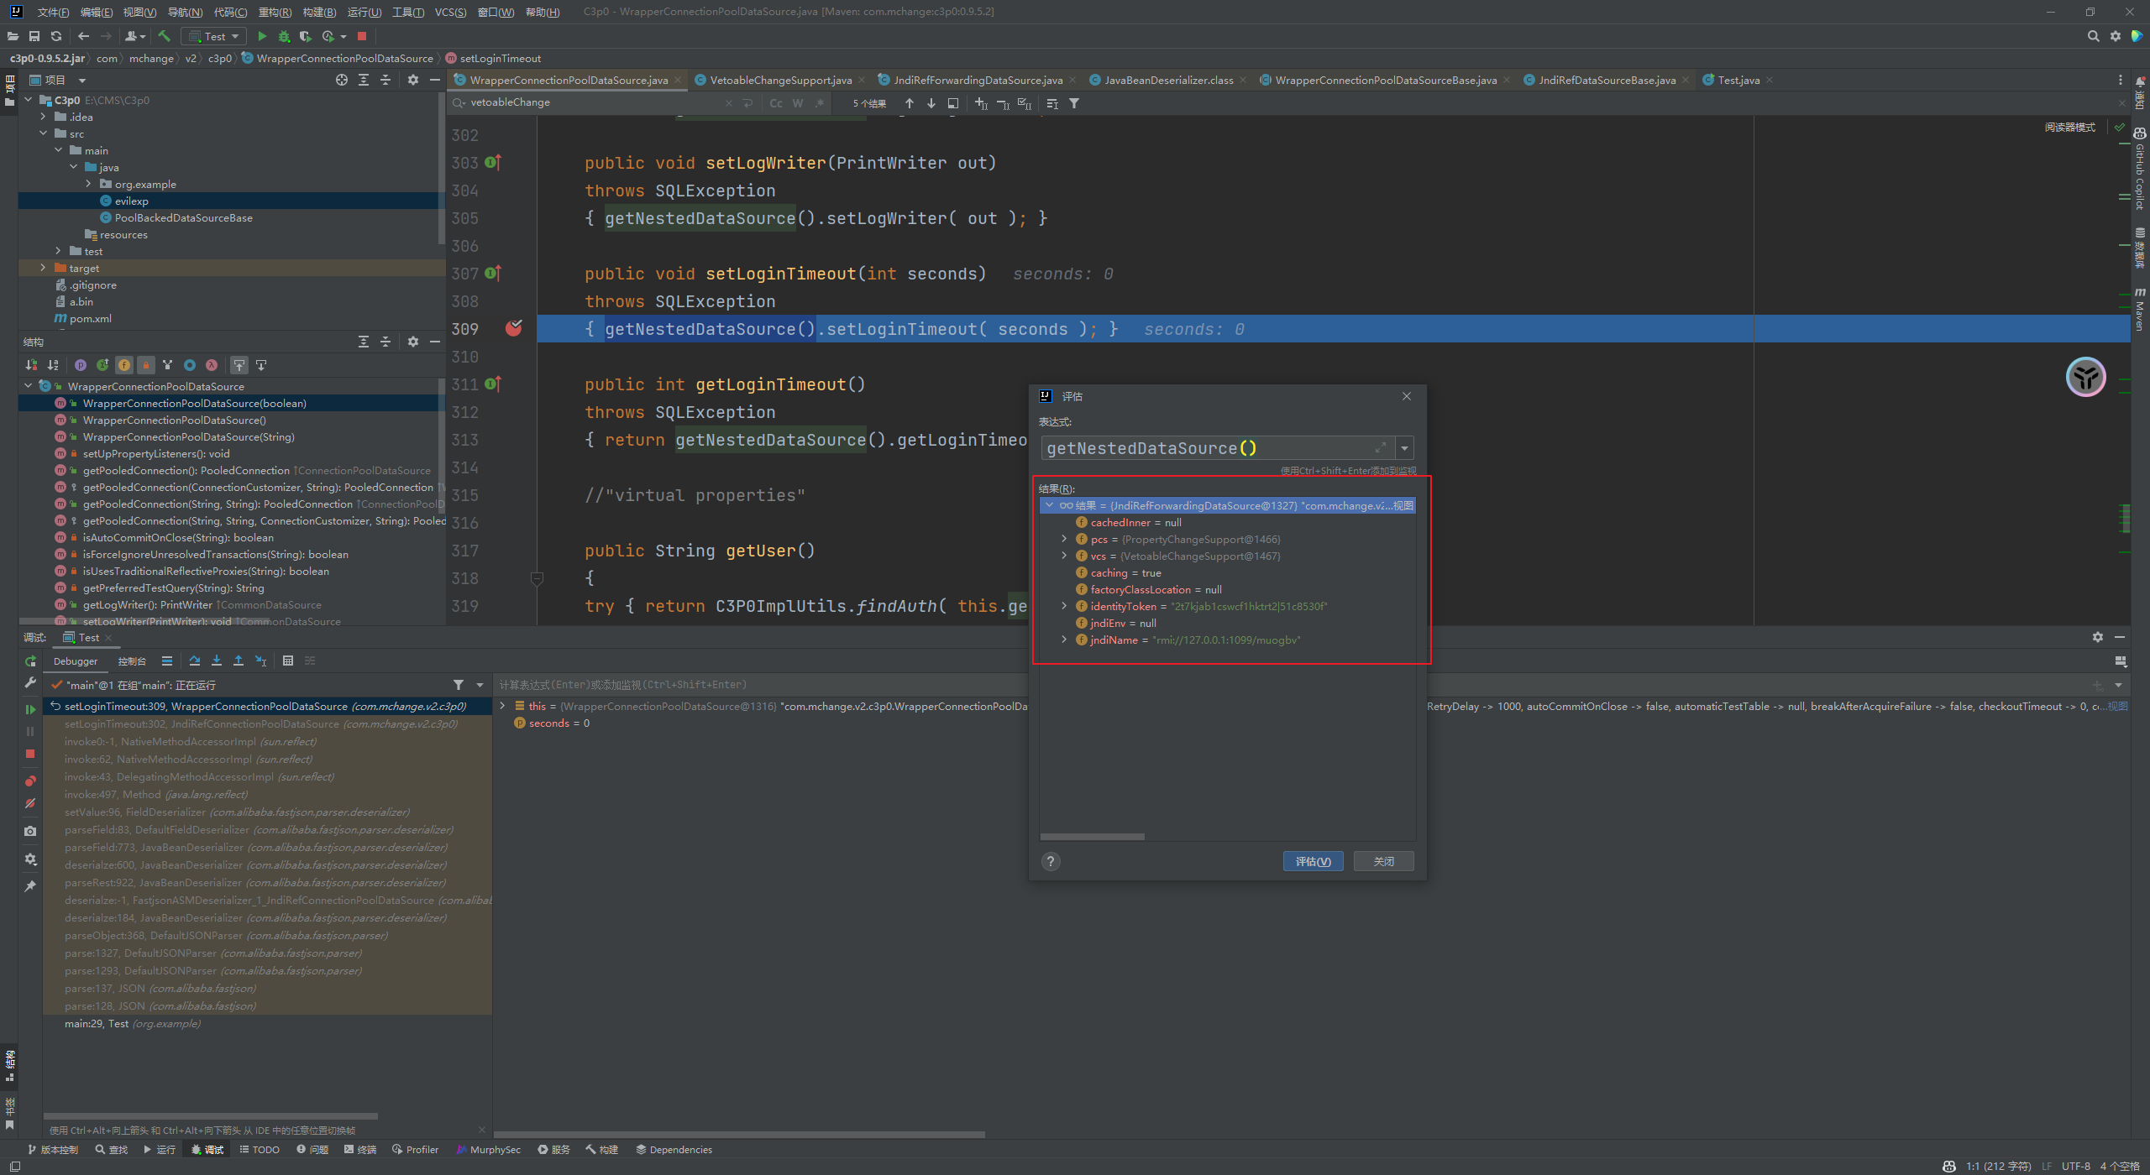Click filter search results funnel icon

coord(1074,103)
